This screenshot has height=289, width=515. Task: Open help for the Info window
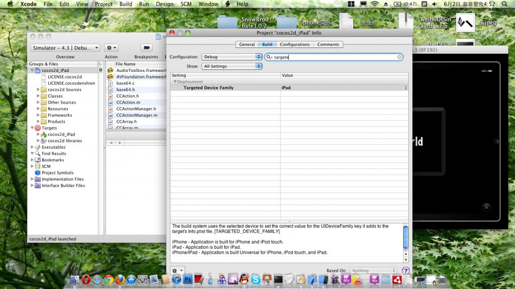point(406,270)
